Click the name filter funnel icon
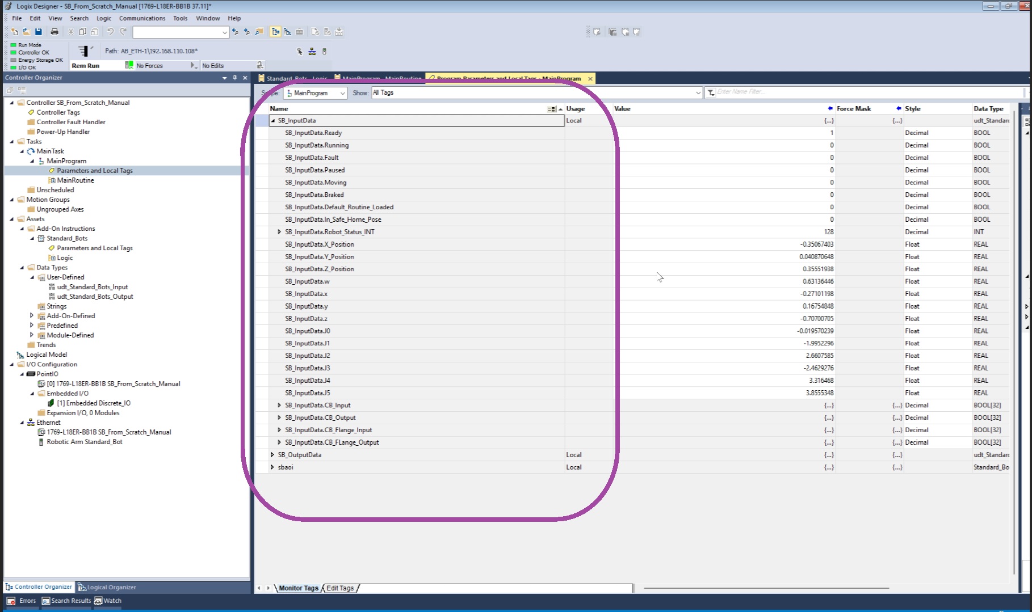The height and width of the screenshot is (612, 1032). pos(710,92)
